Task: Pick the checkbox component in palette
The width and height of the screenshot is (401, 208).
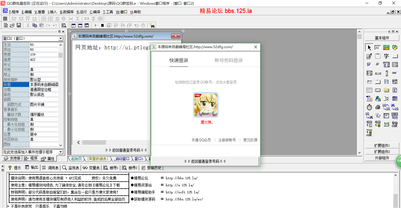Action: 369,65
